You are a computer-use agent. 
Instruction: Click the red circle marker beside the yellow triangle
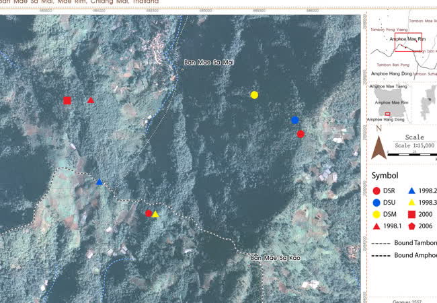click(149, 213)
